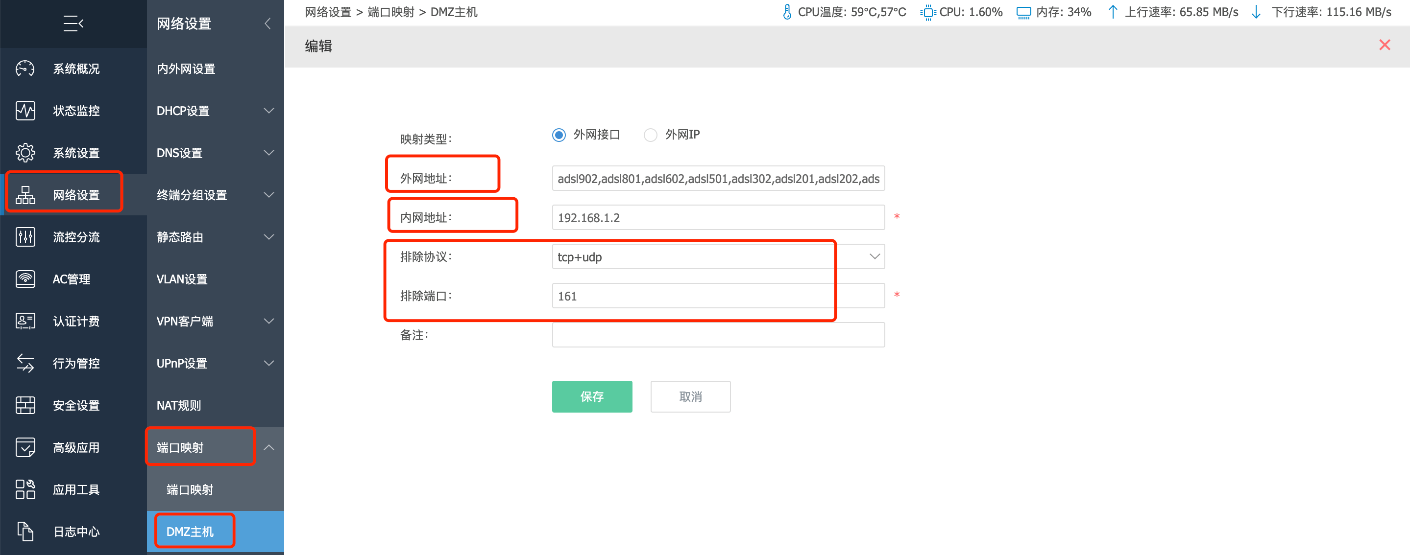Open the AC管理 wifi icon
The width and height of the screenshot is (1410, 555).
coord(25,279)
